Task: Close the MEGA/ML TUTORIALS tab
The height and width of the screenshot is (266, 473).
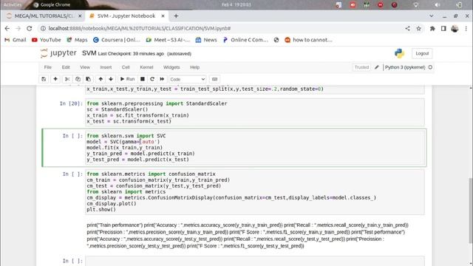Action: point(80,16)
